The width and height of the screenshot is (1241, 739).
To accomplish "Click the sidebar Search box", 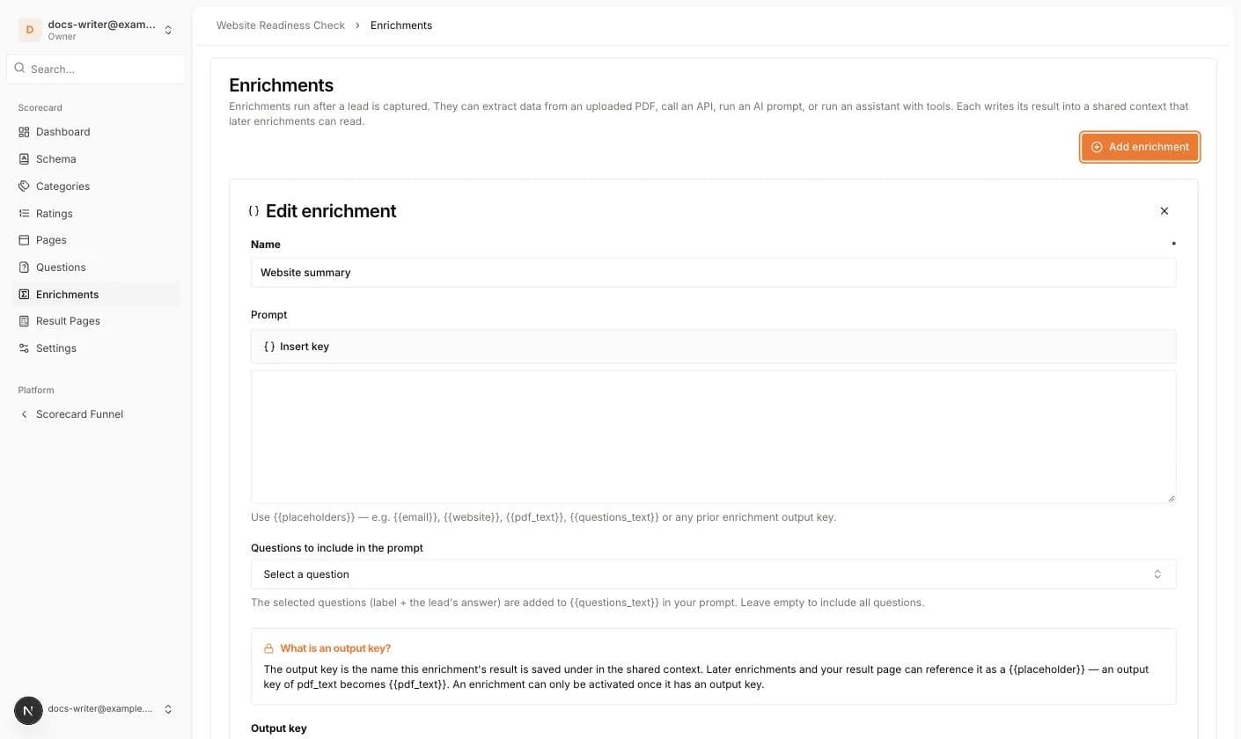I will pos(96,69).
